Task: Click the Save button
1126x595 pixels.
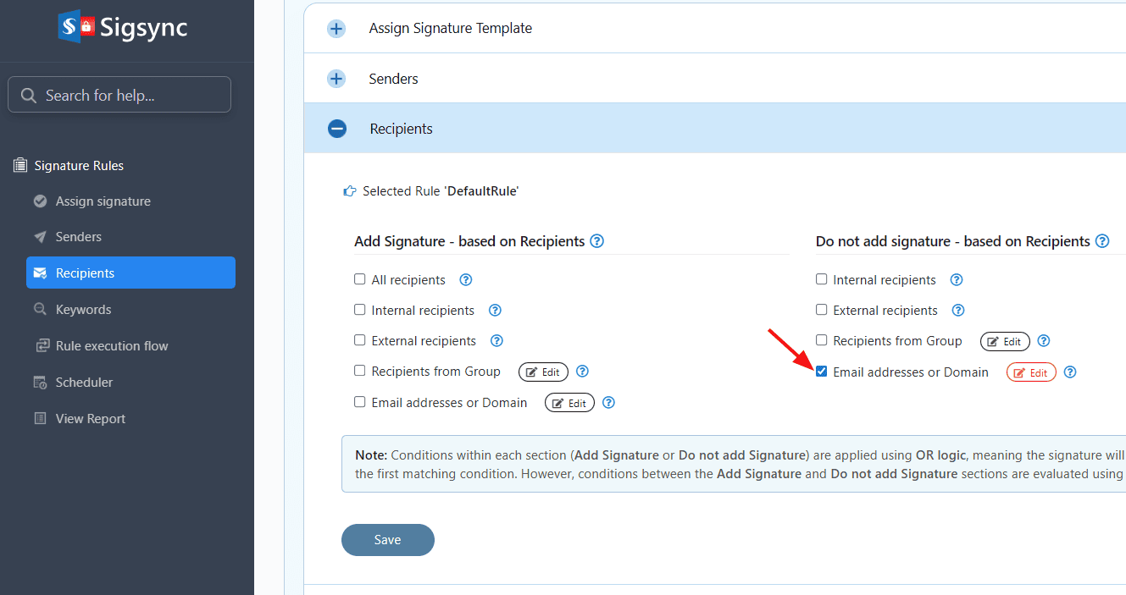Action: point(387,540)
